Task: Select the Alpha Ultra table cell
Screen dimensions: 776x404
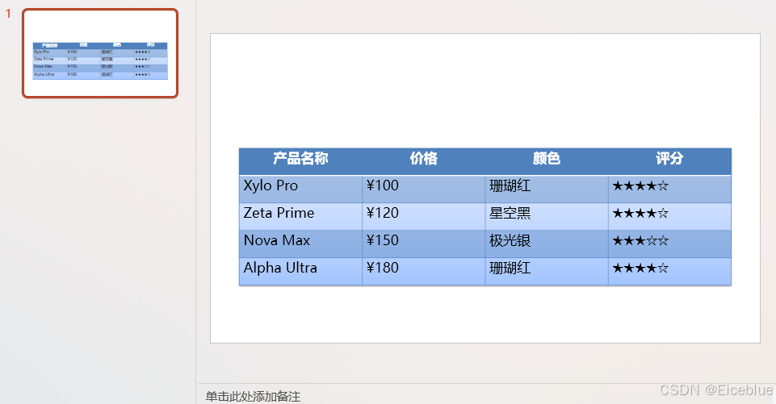Action: pyautogui.click(x=300, y=272)
